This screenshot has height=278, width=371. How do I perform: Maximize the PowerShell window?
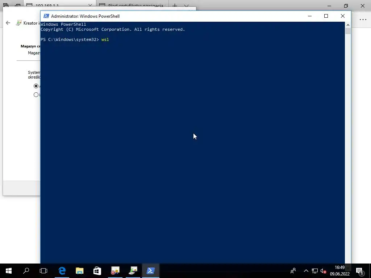(326, 16)
